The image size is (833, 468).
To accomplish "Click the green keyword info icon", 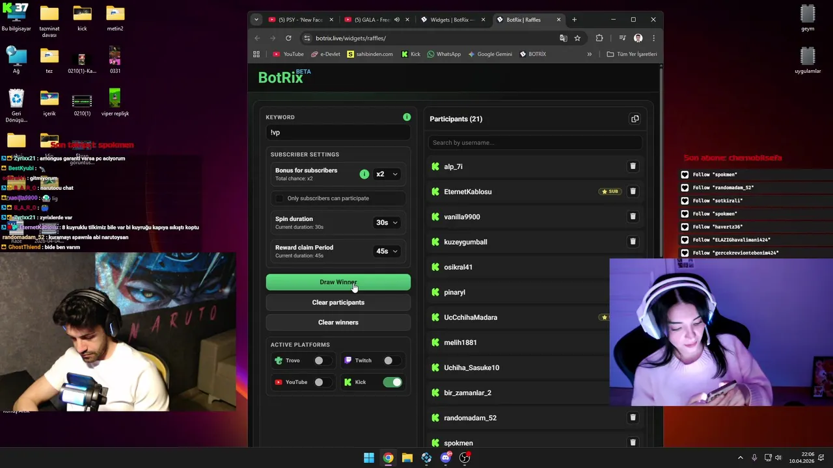I will coord(407,117).
